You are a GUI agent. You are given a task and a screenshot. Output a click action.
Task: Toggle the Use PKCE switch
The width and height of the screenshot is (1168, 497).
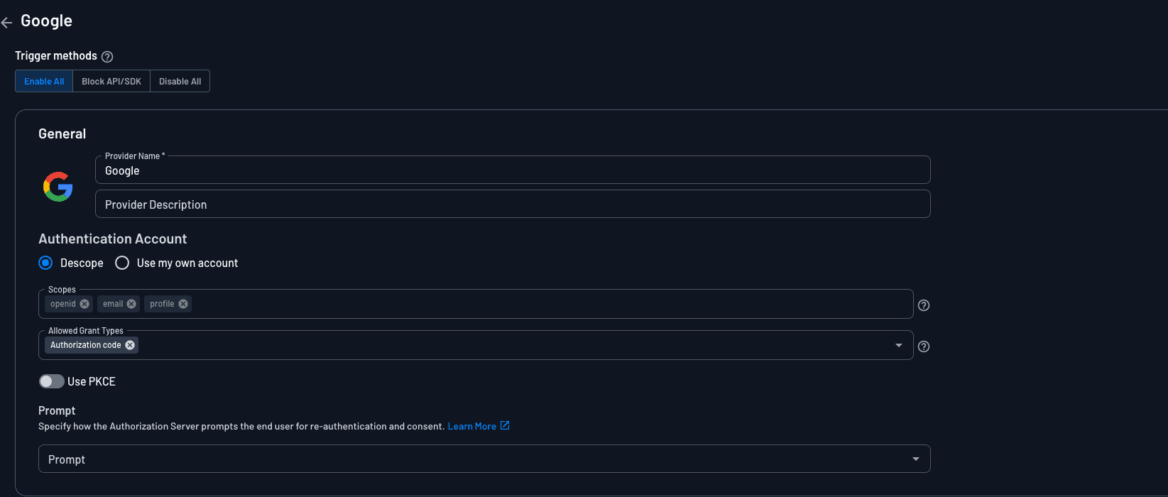[51, 381]
